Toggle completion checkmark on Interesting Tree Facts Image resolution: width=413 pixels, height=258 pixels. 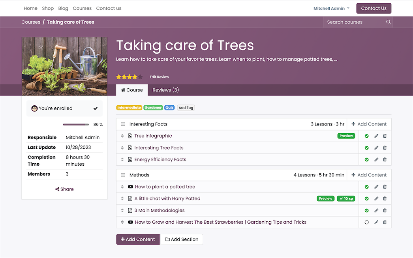366,148
